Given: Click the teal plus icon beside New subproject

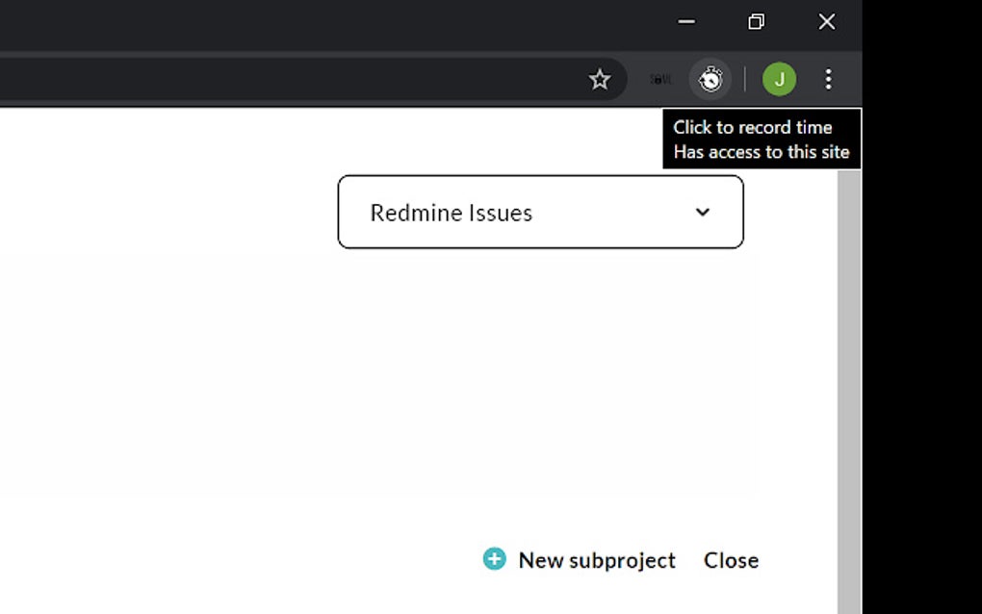Looking at the screenshot, I should (x=494, y=558).
